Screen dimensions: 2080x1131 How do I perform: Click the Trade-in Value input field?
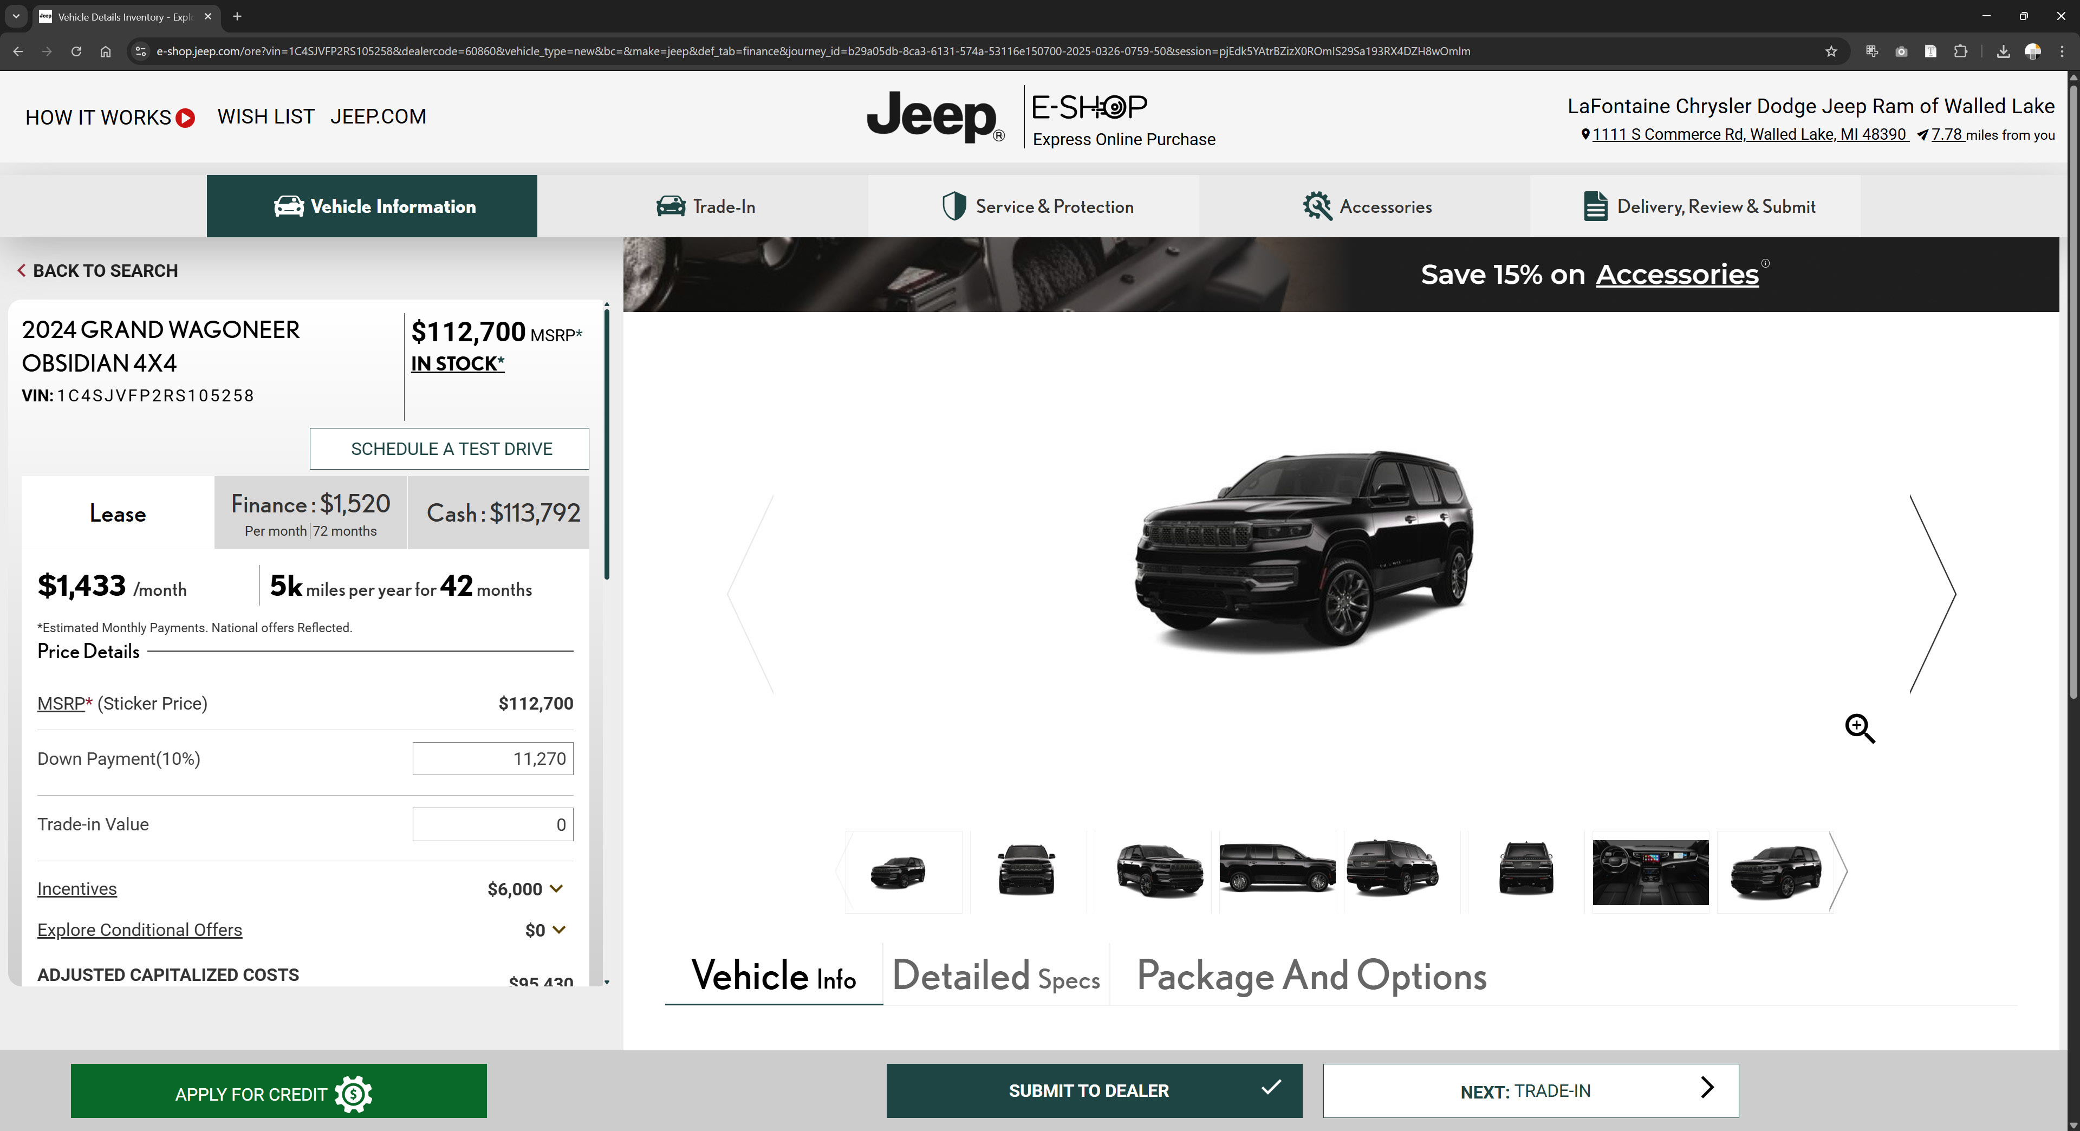pyautogui.click(x=492, y=824)
